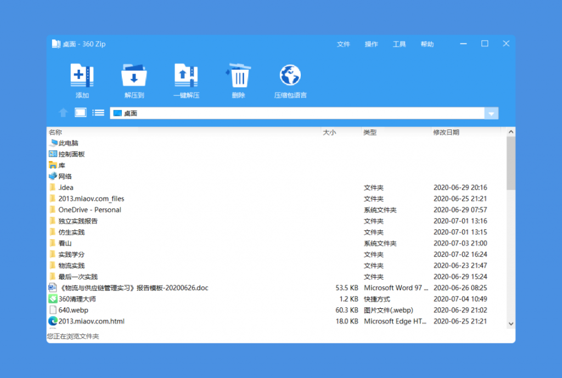
Task: Click date 2020-06-29 20:16
Action: pyautogui.click(x=460, y=188)
